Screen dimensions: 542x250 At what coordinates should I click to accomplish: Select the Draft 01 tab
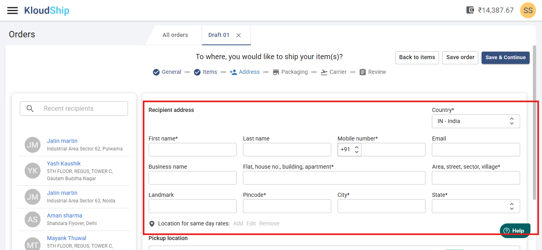(x=219, y=35)
